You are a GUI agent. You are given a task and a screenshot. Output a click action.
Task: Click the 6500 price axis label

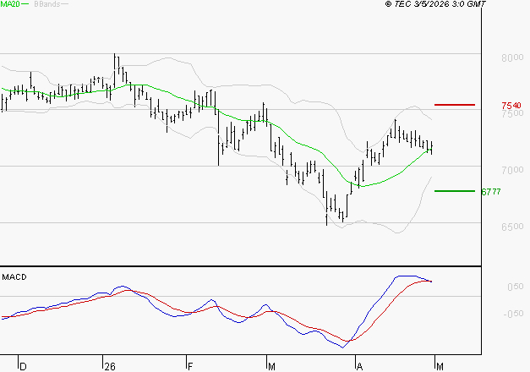point(512,227)
